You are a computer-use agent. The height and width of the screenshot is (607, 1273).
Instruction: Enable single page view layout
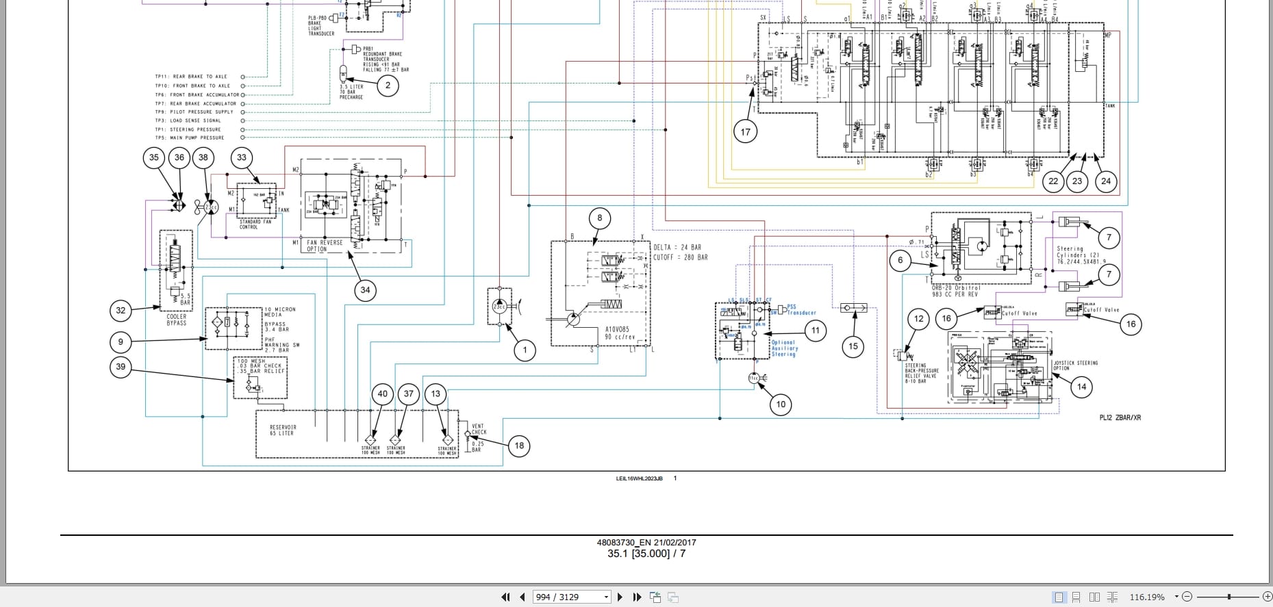(x=1059, y=597)
